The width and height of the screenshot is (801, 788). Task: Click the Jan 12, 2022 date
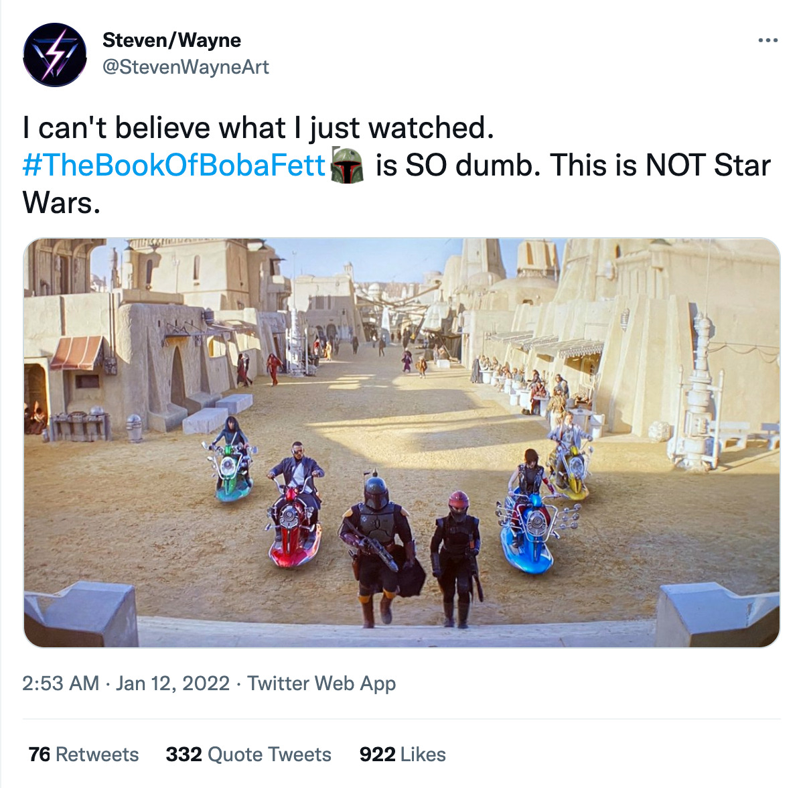pos(173,683)
